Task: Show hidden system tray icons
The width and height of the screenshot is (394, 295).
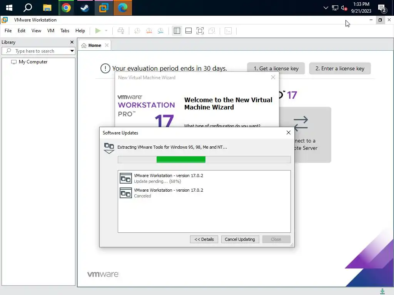Action: [326, 8]
